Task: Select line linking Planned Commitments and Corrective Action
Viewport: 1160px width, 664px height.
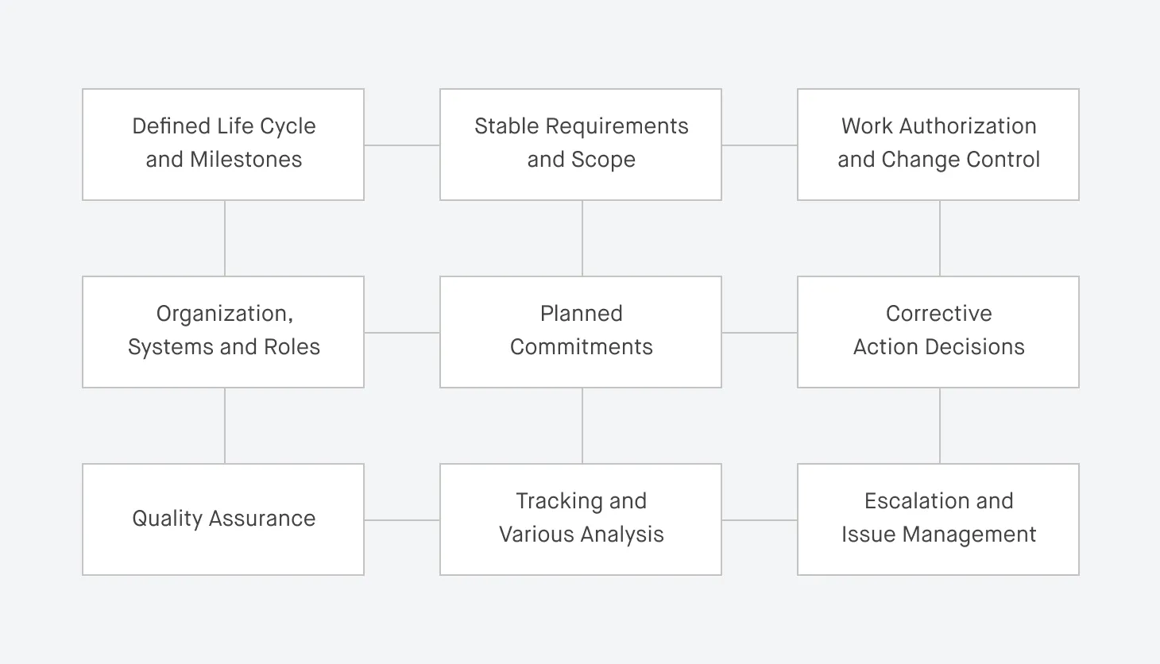Action: coord(760,333)
